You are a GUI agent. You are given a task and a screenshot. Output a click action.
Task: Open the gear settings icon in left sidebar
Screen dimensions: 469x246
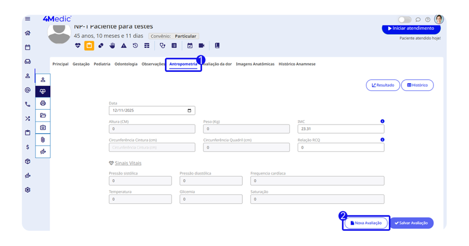pos(27,190)
